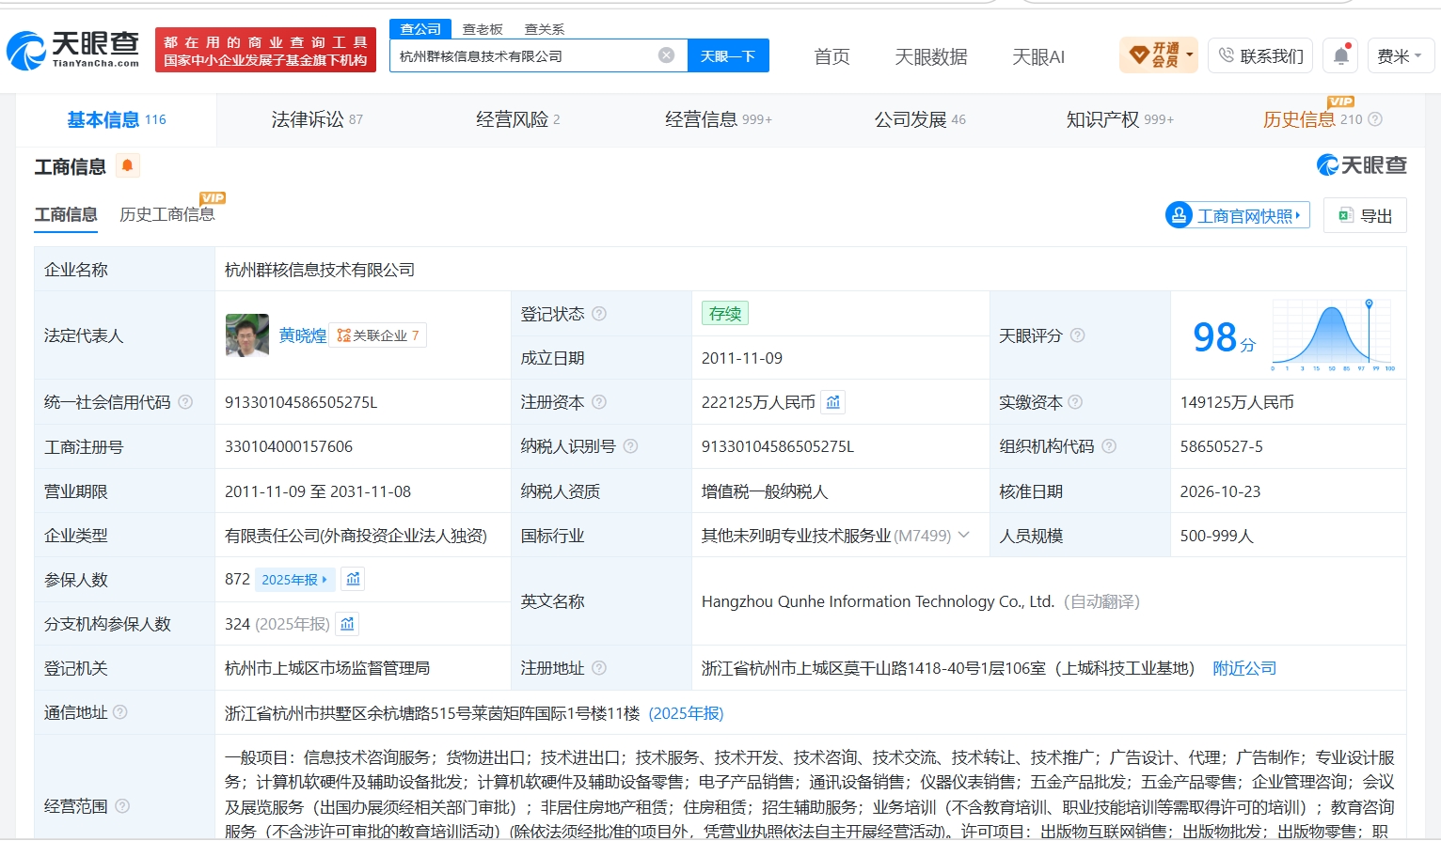This screenshot has height=841, width=1441.
Task: Click the orange alert bell beside 工商信息
Action: (127, 166)
